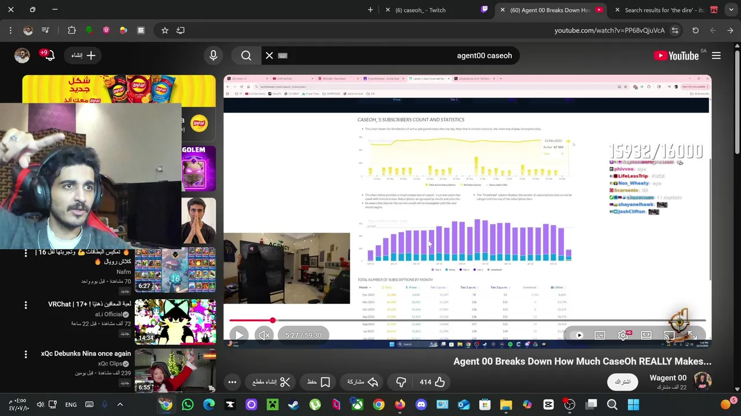Screen dimensions: 741x416
Task: Open options for the VRChat video
Action: 25,304
